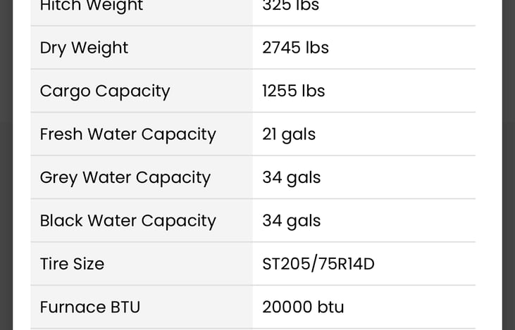
Task: Select the 2745 lbs dry weight value
Action: coord(295,48)
